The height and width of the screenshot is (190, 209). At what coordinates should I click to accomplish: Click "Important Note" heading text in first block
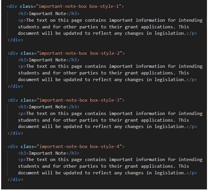pyautogui.click(x=47, y=13)
